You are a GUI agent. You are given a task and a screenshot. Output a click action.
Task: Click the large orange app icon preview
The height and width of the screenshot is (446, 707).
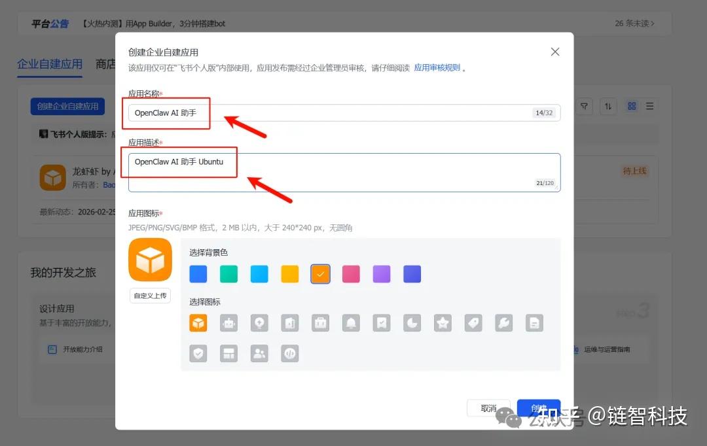coord(150,260)
